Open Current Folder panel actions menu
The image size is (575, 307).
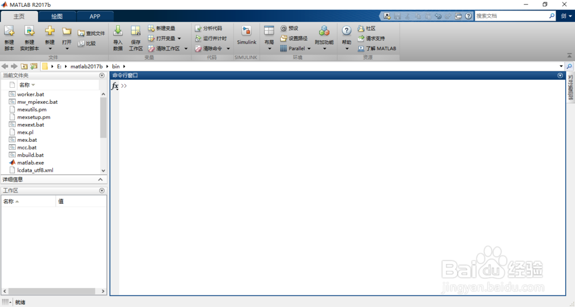tap(102, 75)
